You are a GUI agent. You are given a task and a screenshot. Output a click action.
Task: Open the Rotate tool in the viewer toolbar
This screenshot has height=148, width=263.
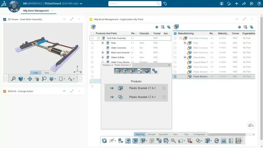(37, 79)
